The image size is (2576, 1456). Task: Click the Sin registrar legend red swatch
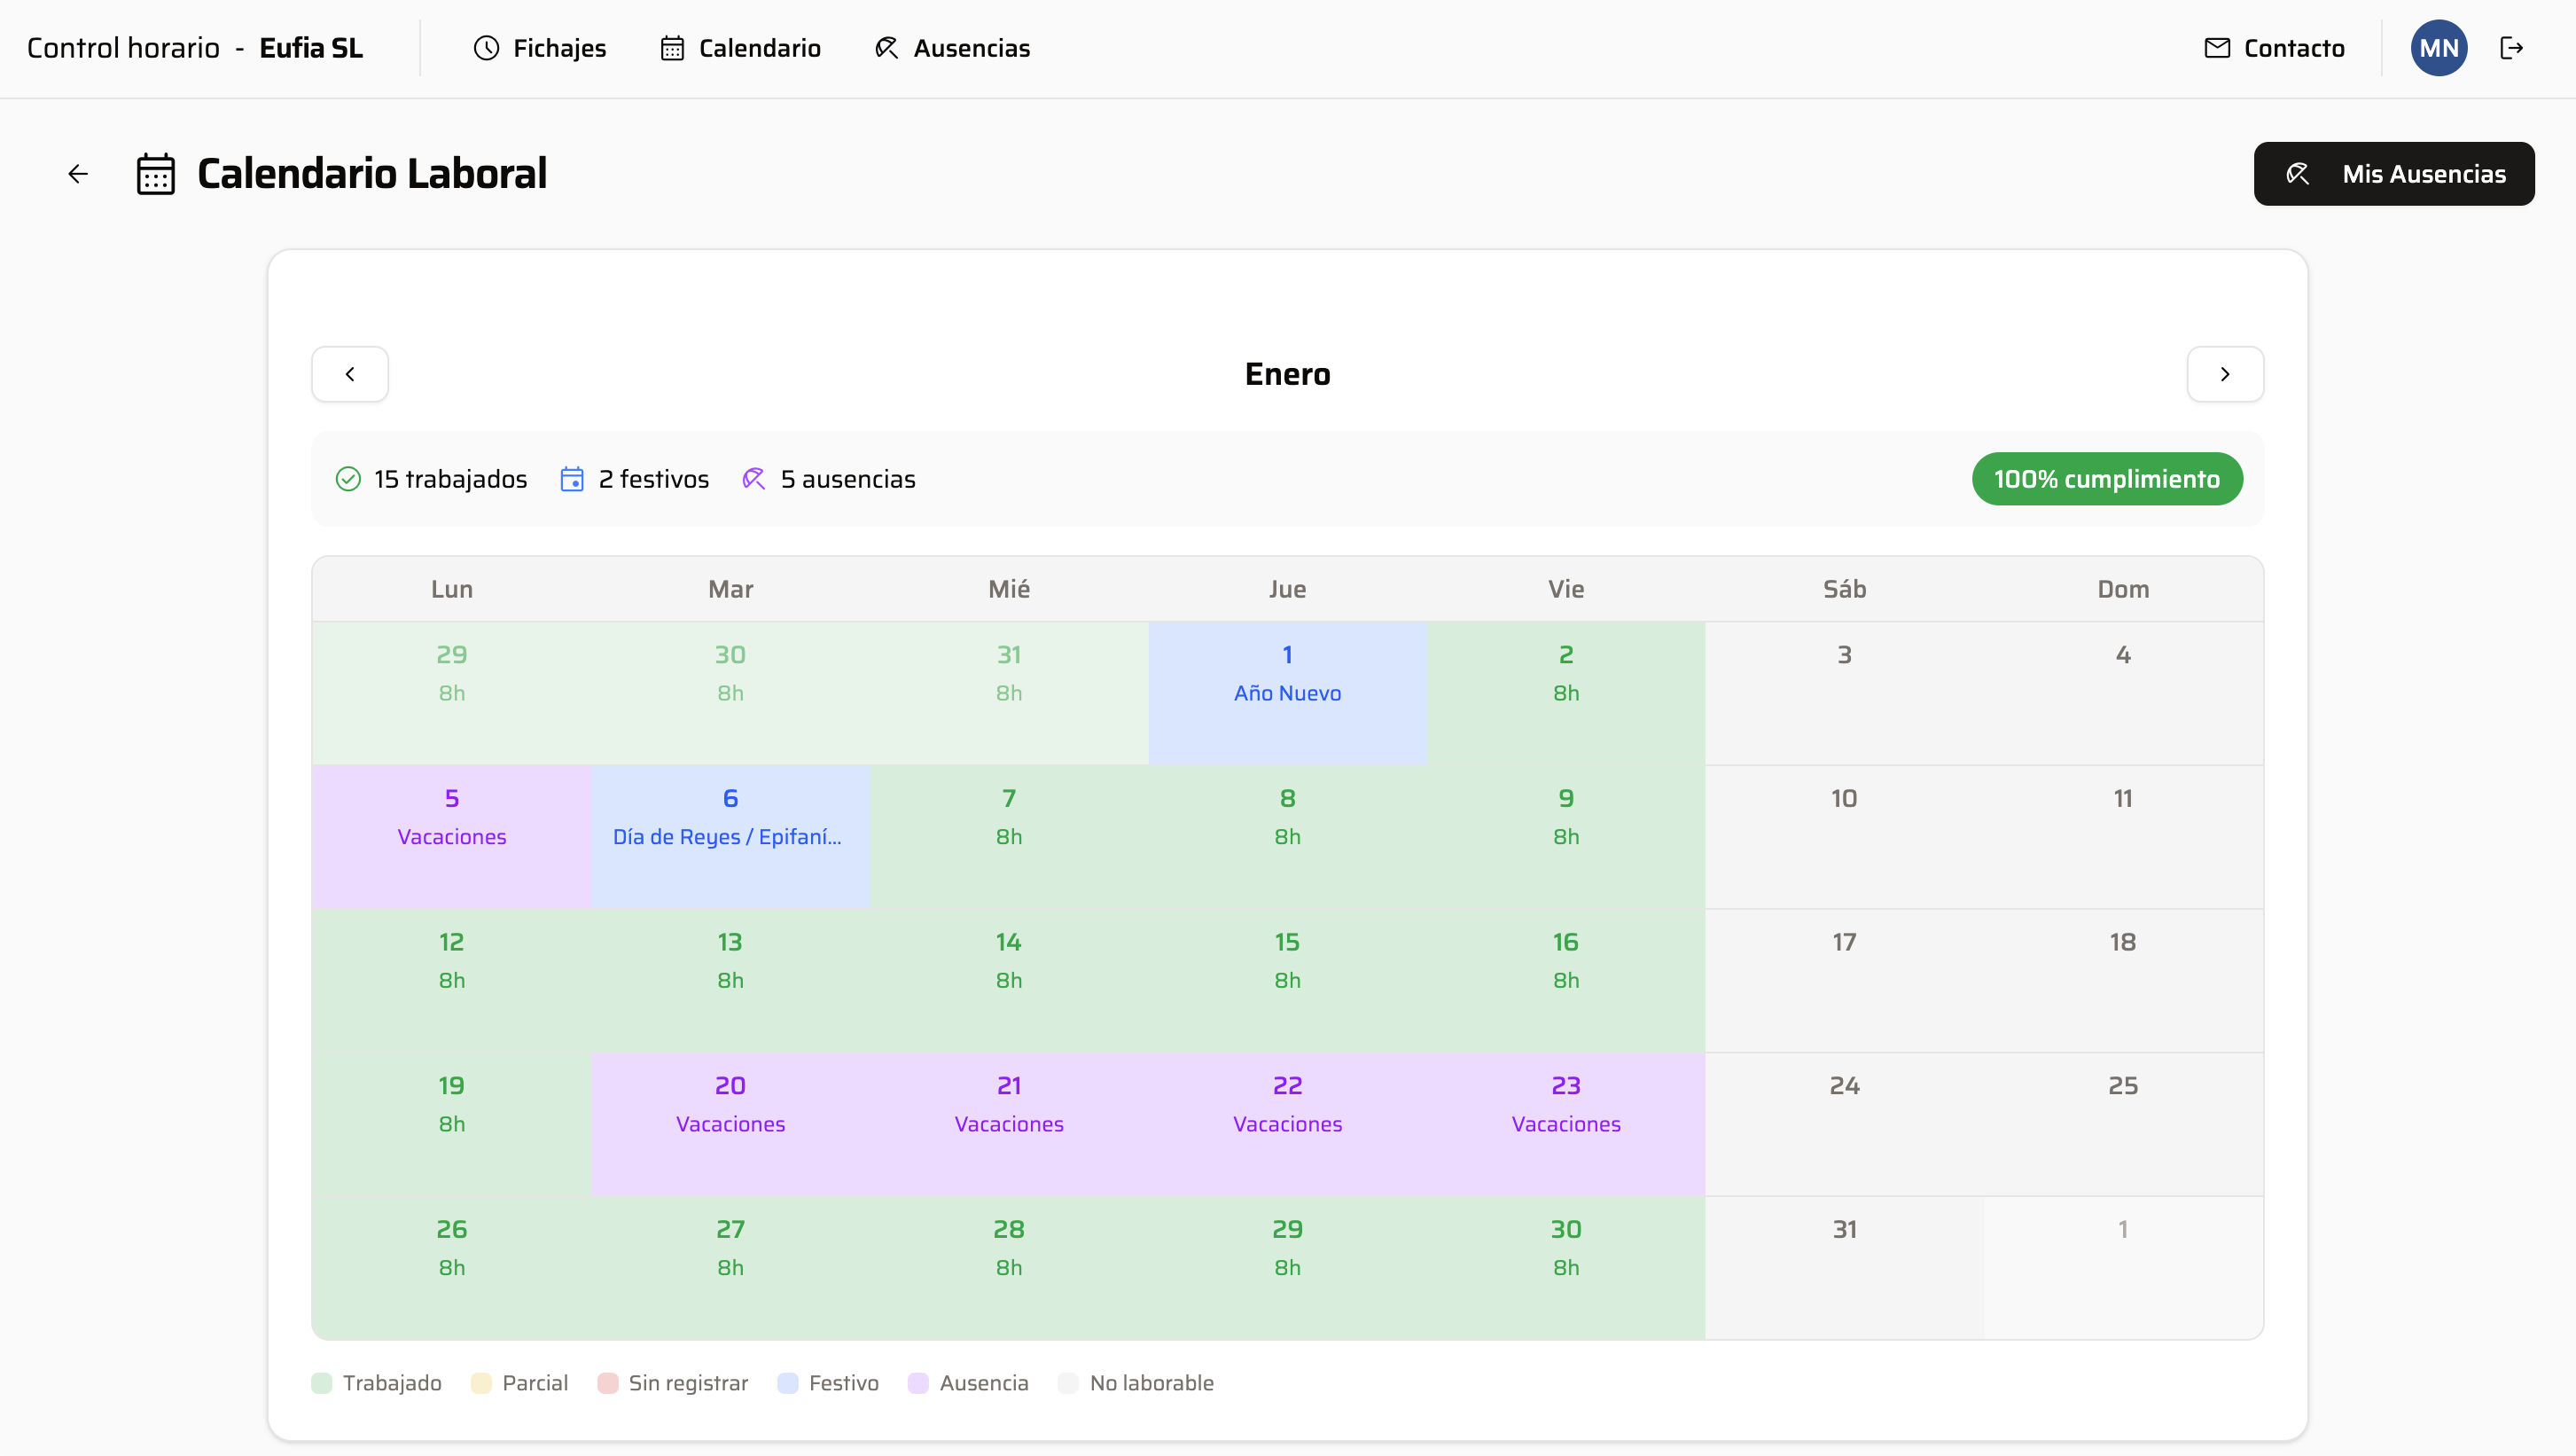[607, 1383]
